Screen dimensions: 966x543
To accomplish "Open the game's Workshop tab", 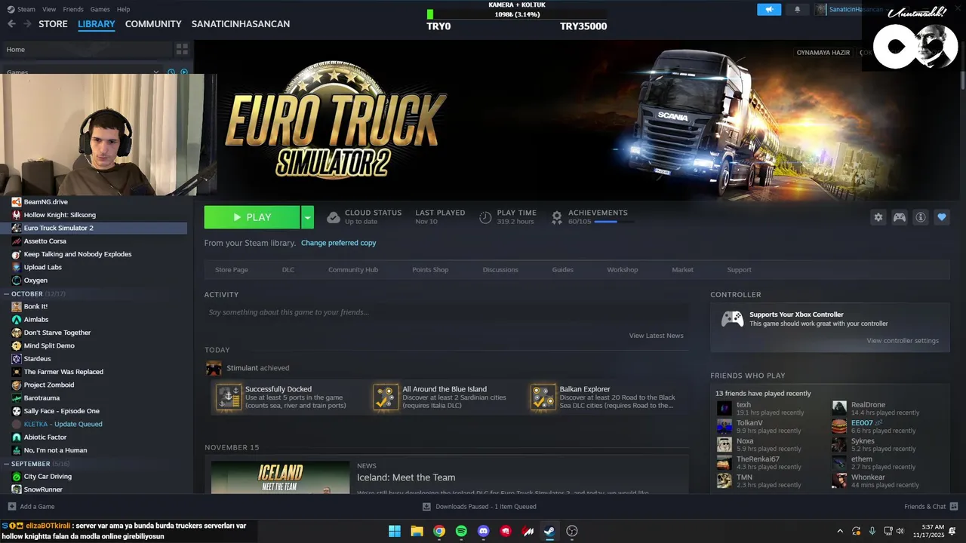I will tap(622, 270).
